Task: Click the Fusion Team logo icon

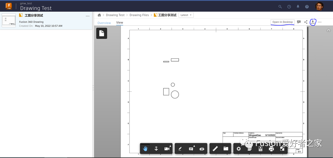Action: point(9,6)
